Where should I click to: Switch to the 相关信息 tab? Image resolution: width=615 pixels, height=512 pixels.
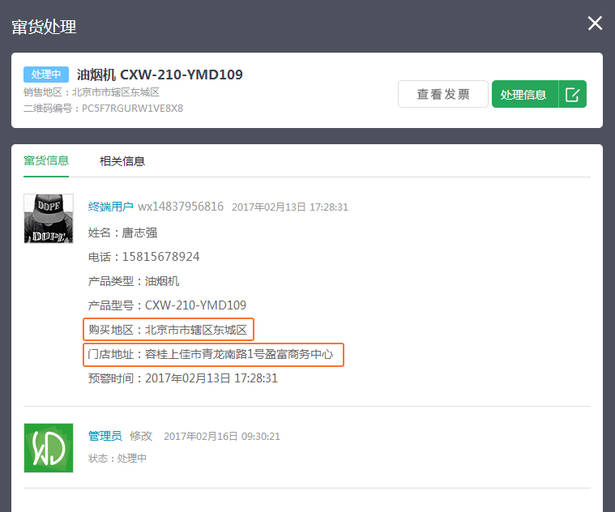[x=122, y=161]
